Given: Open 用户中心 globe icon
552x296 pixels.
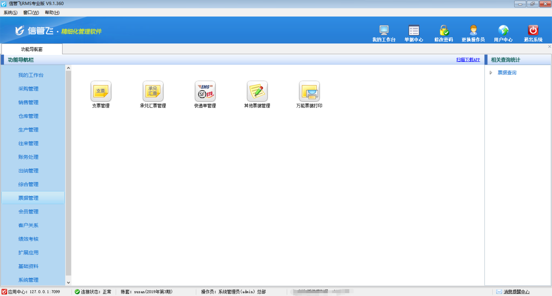Looking at the screenshot, I should click(503, 30).
